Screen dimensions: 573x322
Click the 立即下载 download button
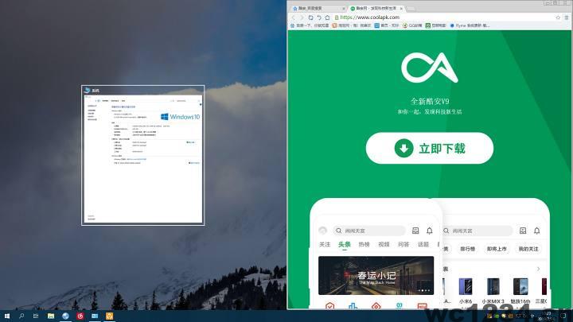430,148
